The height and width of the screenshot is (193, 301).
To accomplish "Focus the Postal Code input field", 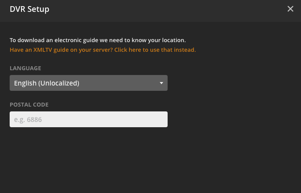I will pos(88,119).
